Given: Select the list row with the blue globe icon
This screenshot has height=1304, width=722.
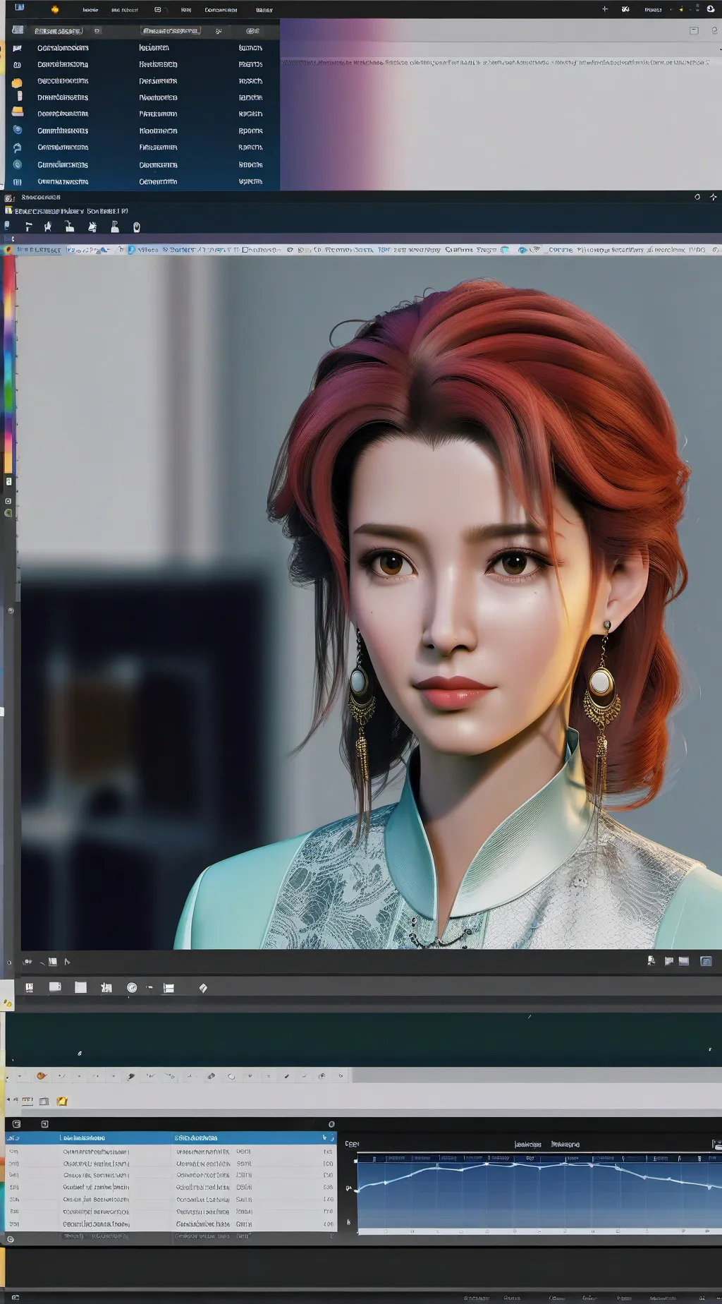Looking at the screenshot, I should coord(144,131).
